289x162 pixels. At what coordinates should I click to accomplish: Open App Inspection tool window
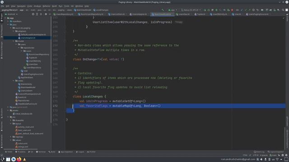(65, 152)
